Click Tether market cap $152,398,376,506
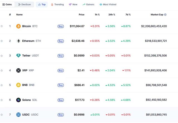 click(155, 56)
